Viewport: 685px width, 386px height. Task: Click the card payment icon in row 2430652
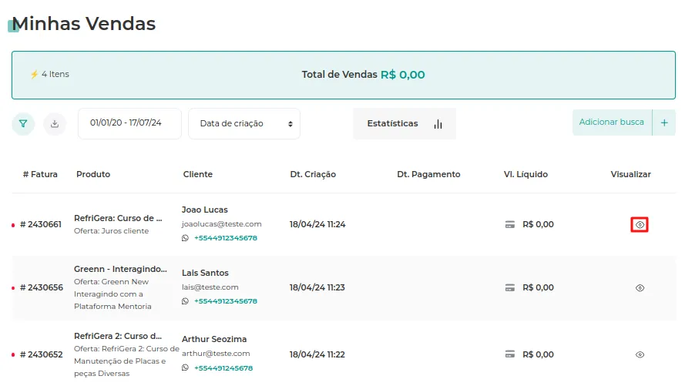(510, 354)
